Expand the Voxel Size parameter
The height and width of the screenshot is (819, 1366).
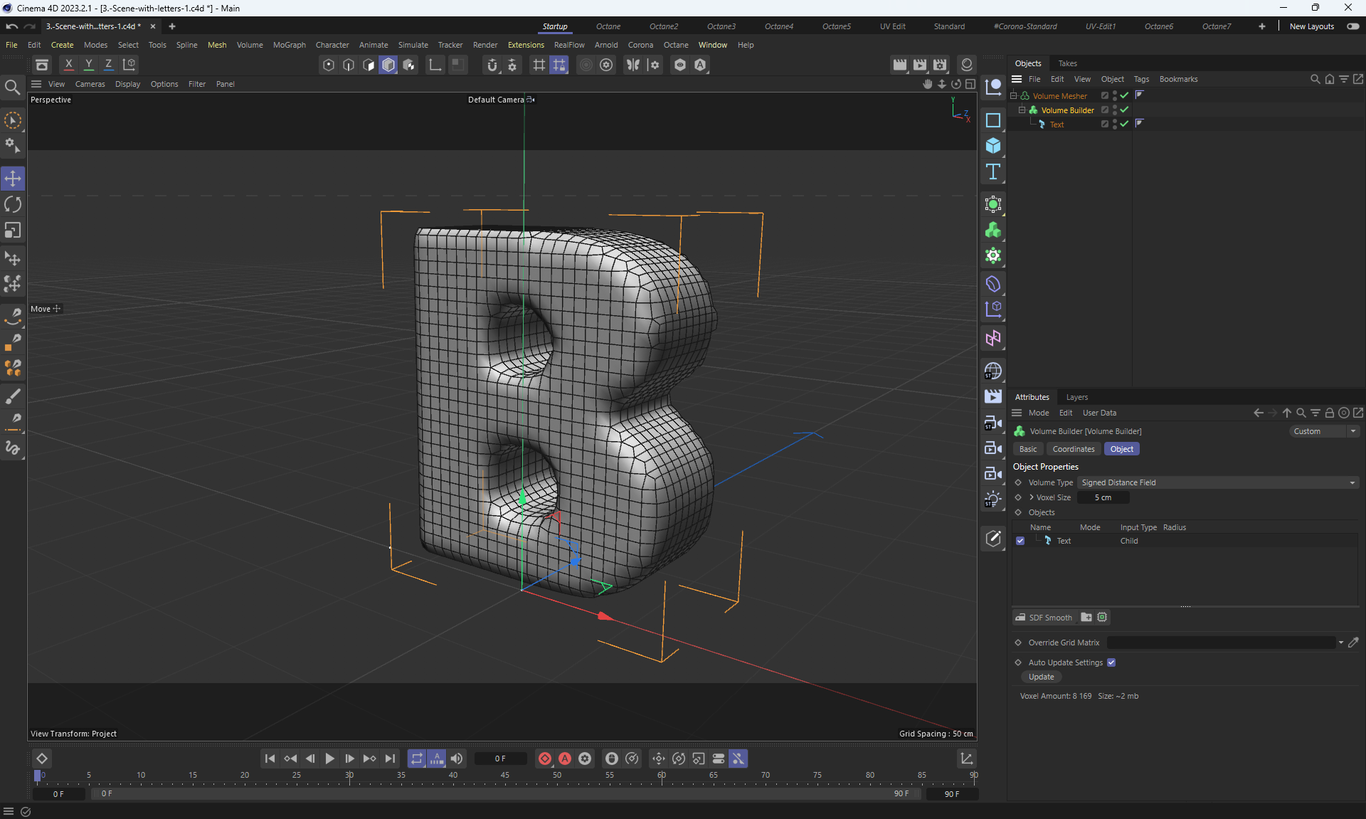[1032, 497]
